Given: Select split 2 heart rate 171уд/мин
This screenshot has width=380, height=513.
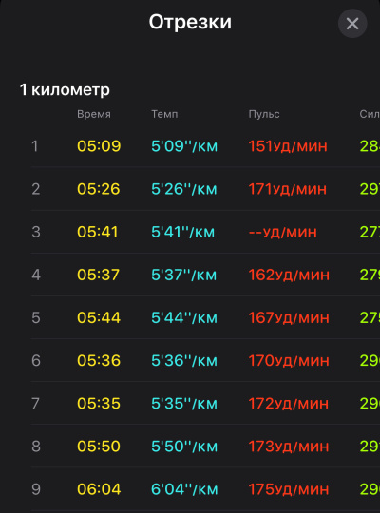Looking at the screenshot, I should 287,189.
